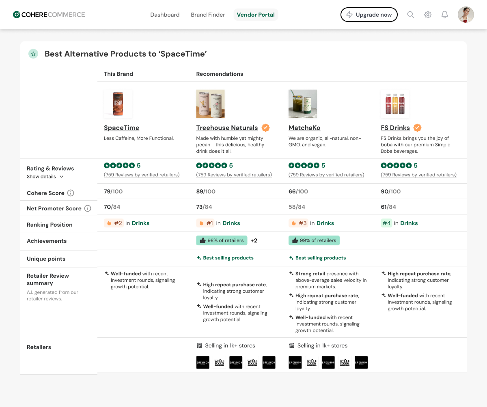The height and width of the screenshot is (407, 487).
Task: Click the first Erewhon logo under Treehouse Naturals
Action: (x=203, y=362)
